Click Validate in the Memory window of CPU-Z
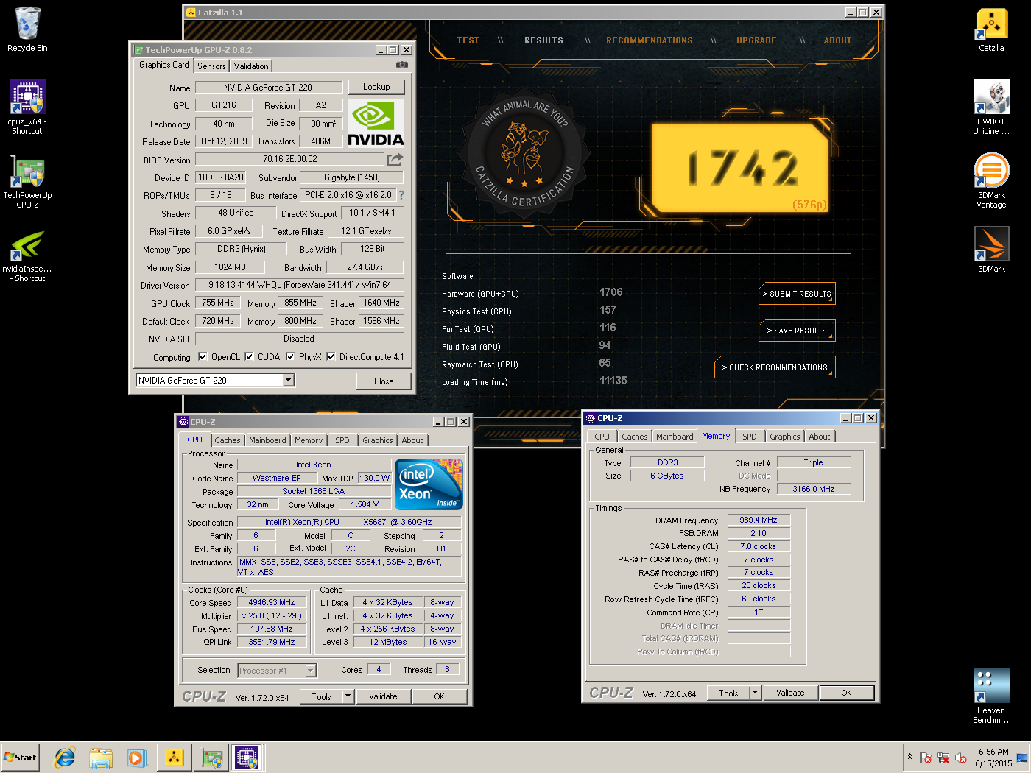Screen dimensions: 1031x773 (790, 693)
